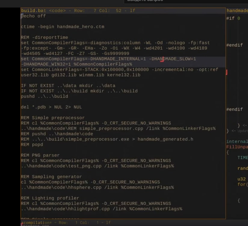Click 'REM Simple preprocessor' comment
This screenshot has height=226, width=248.
53,118
